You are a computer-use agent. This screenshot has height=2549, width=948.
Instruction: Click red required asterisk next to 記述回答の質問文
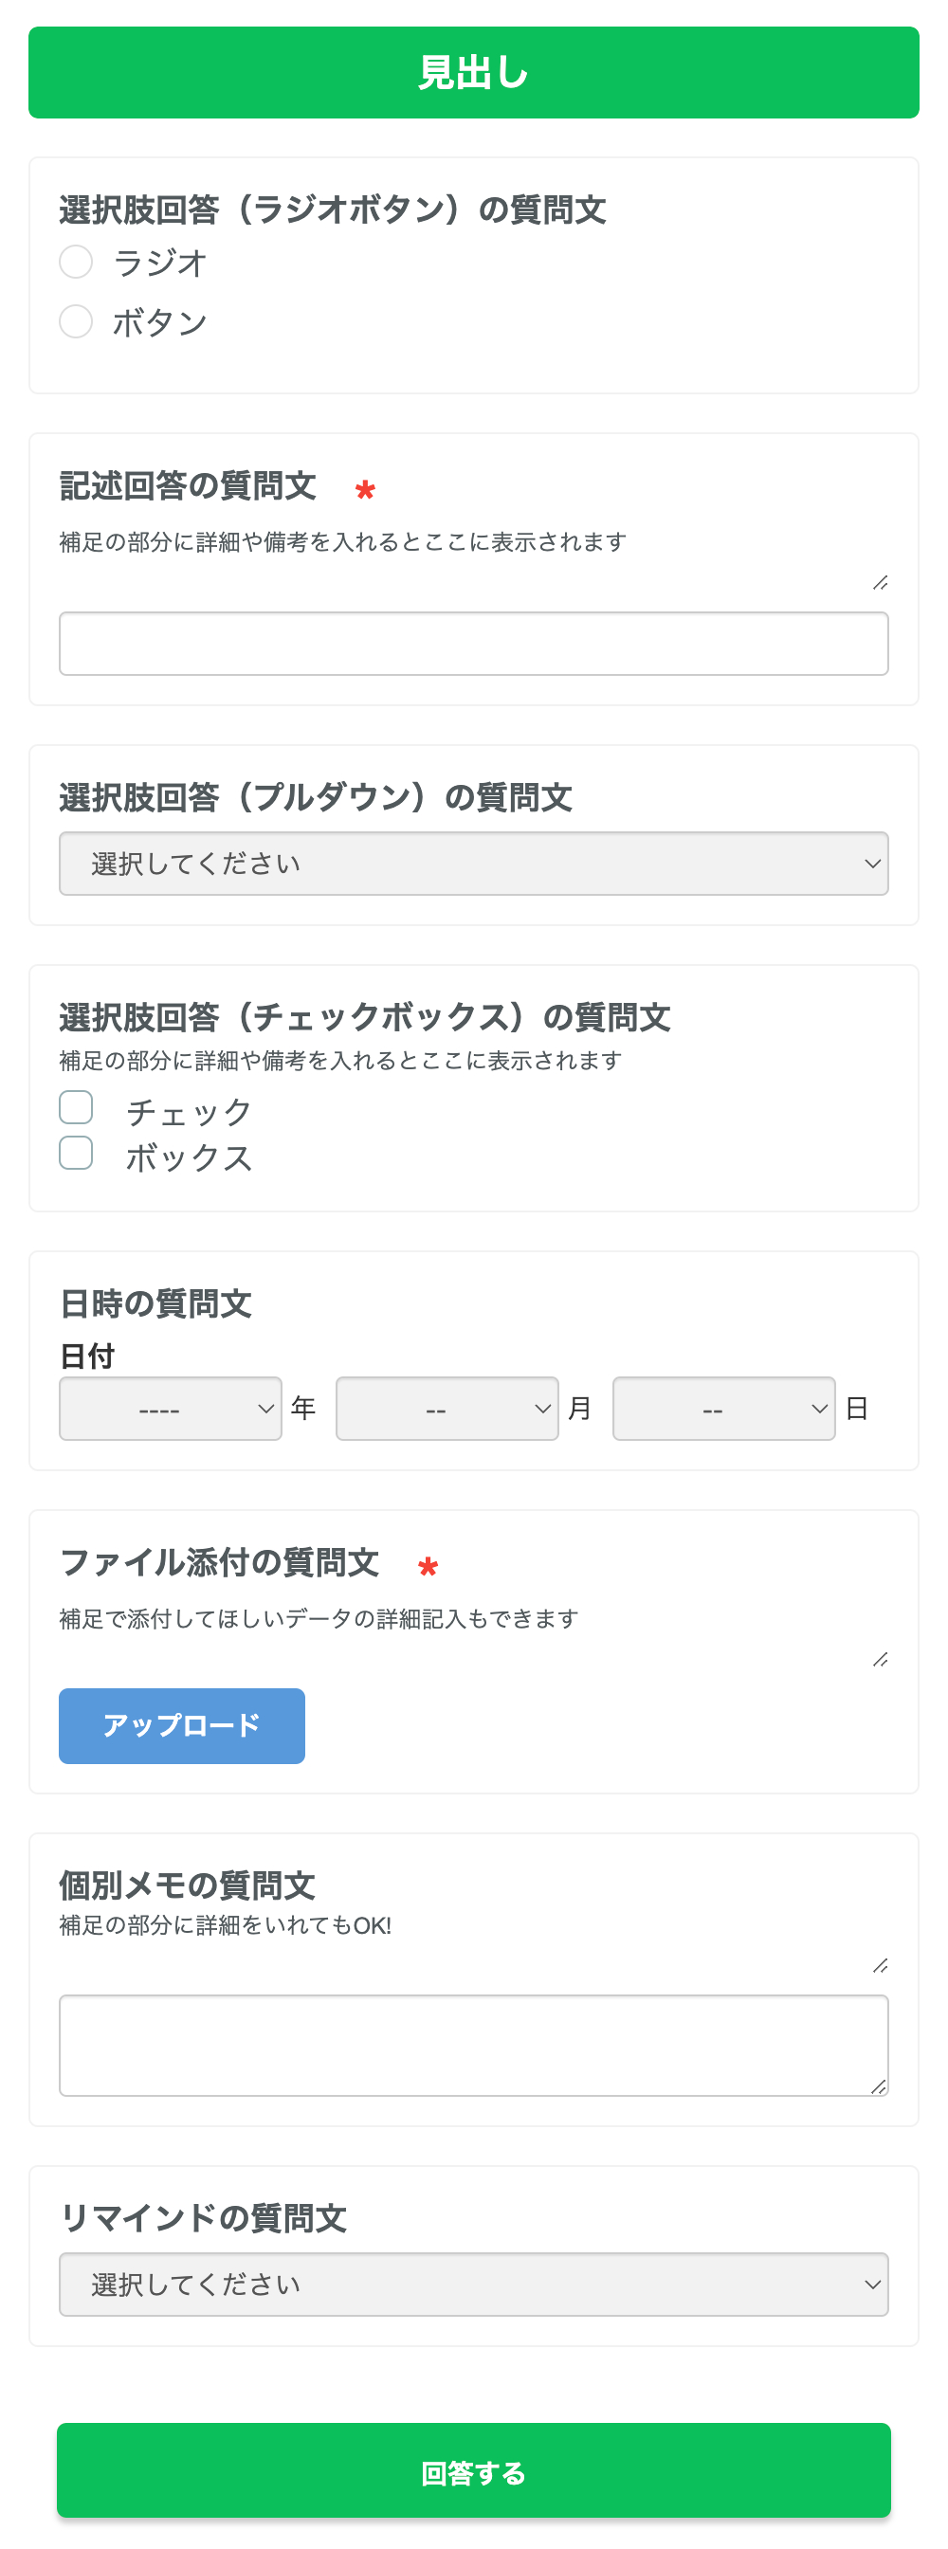(x=365, y=490)
